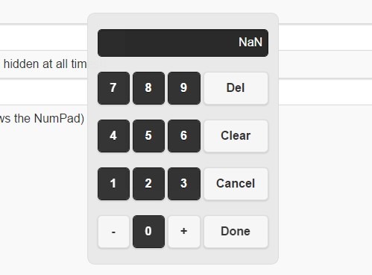Tap the 7 key on numpad

click(x=113, y=88)
